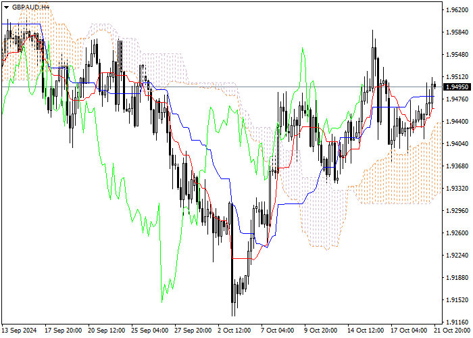Click the 1.94040 price axis label

point(457,143)
